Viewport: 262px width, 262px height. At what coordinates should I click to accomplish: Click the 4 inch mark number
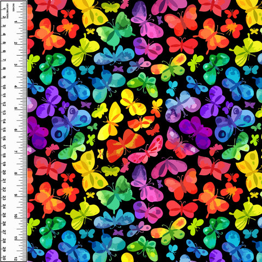pyautogui.click(x=16, y=87)
